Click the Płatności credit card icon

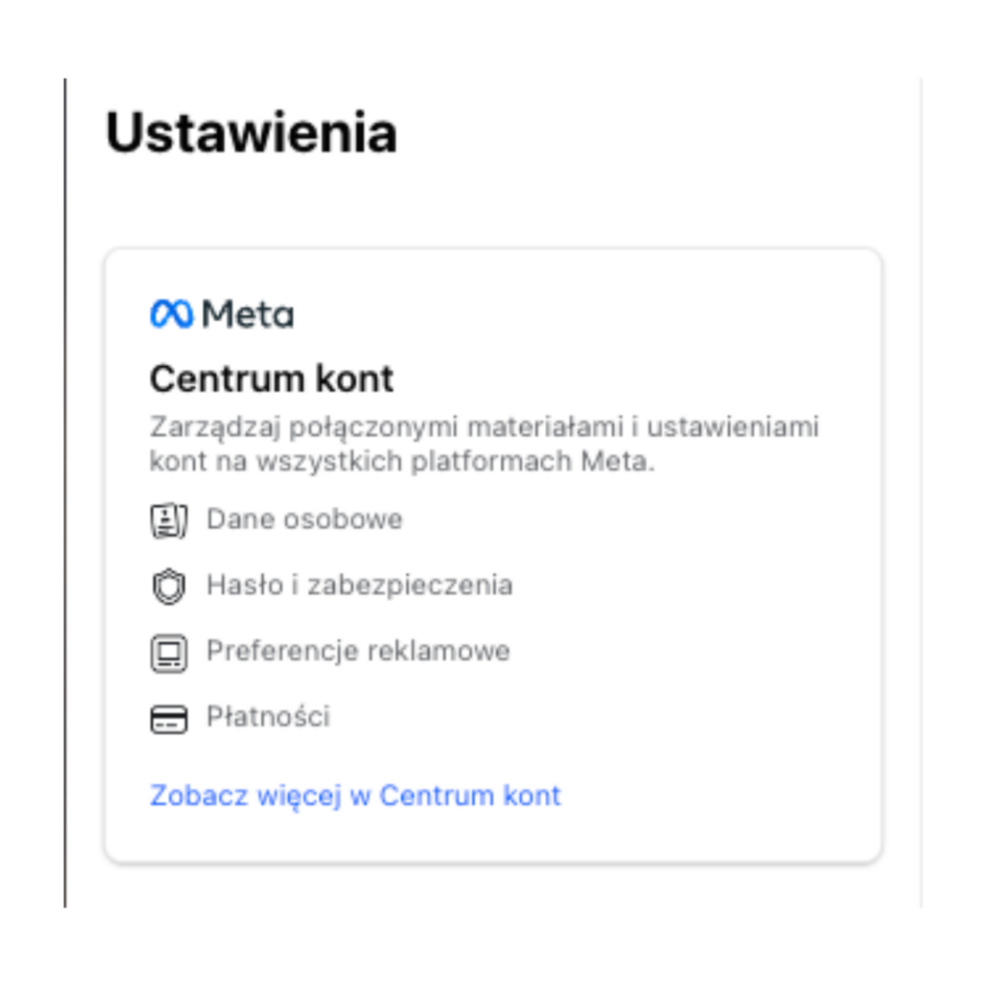(169, 719)
